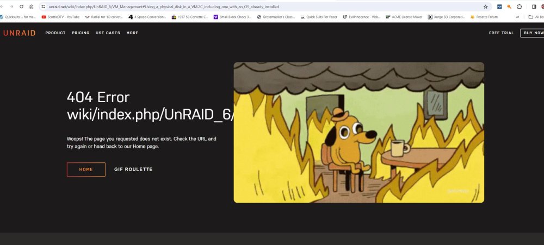The image size is (544, 245).
Task: Open the Small Block Chevy bookmark
Action: [x=232, y=17]
